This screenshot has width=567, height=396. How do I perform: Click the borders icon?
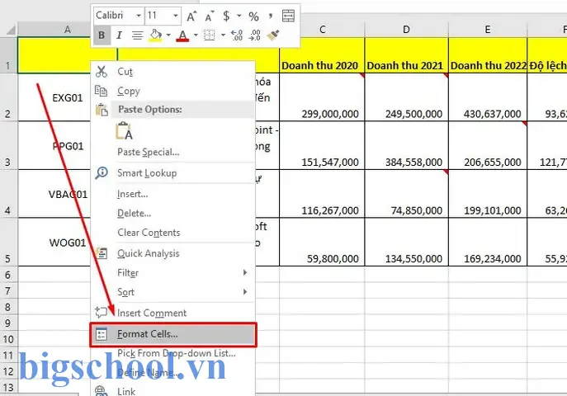(210, 35)
